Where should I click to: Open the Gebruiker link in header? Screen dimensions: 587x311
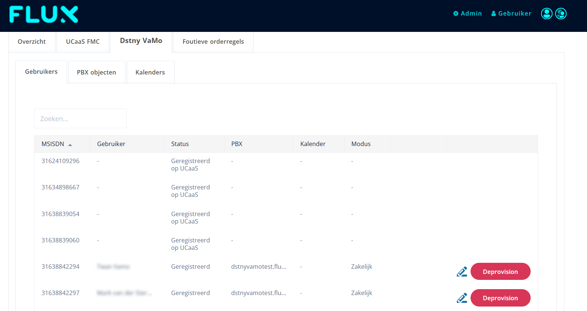(511, 13)
